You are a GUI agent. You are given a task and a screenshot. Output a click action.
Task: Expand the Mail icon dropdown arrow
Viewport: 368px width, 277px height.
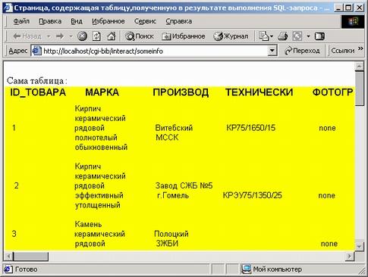pyautogui.click(x=272, y=36)
